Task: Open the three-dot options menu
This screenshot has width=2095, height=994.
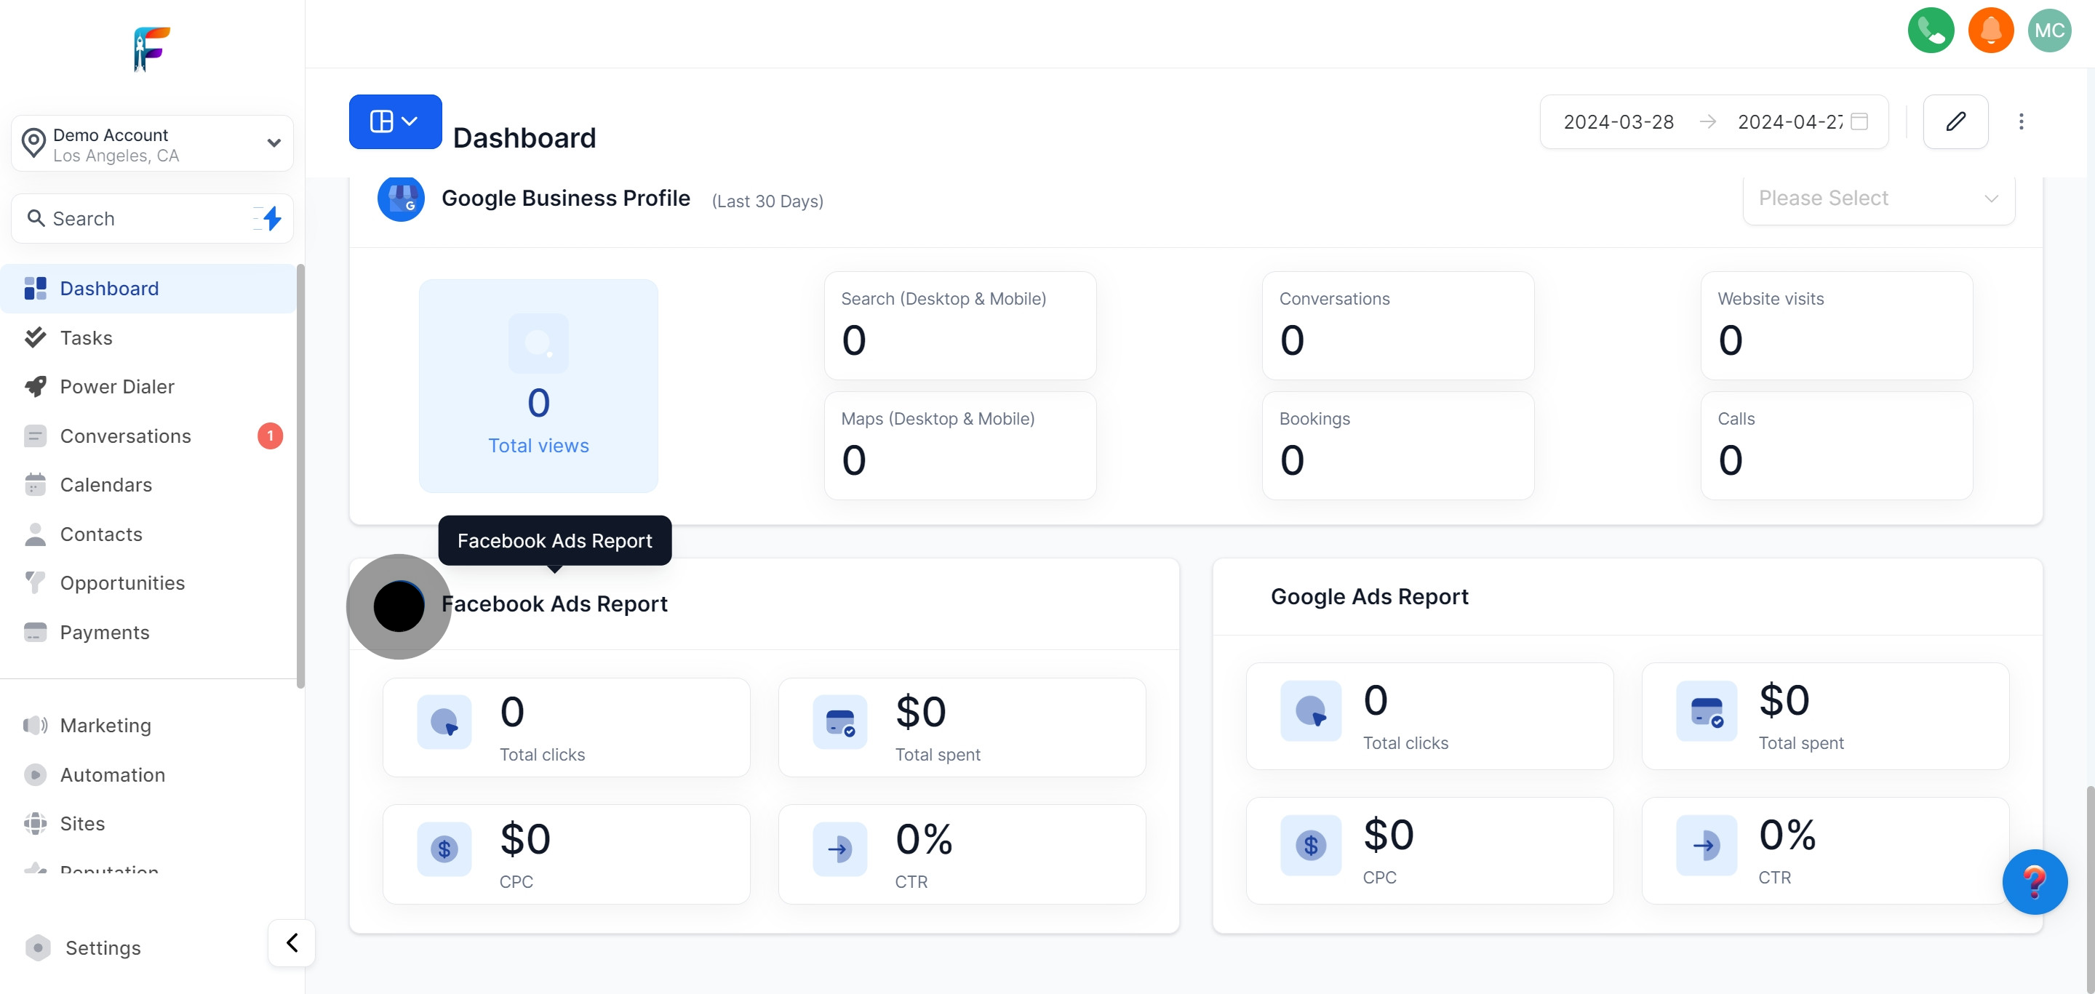Action: click(2022, 121)
